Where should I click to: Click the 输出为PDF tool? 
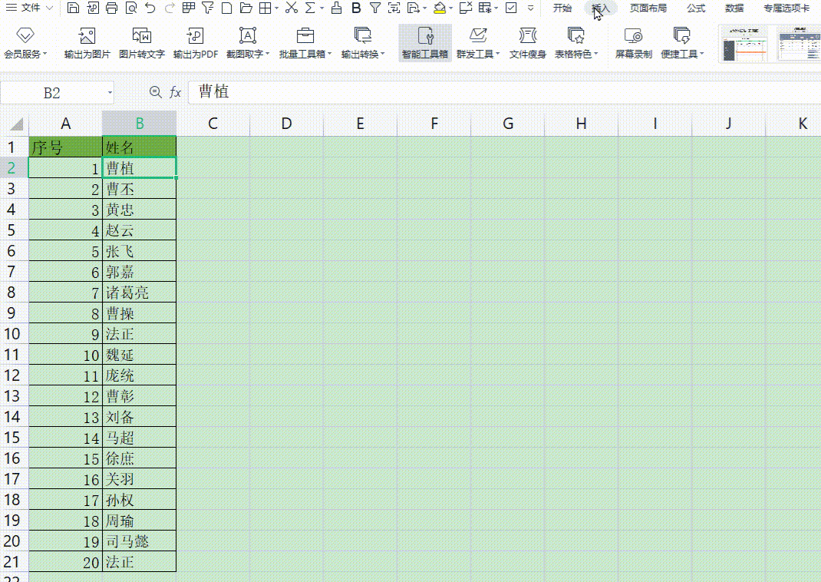(x=196, y=43)
